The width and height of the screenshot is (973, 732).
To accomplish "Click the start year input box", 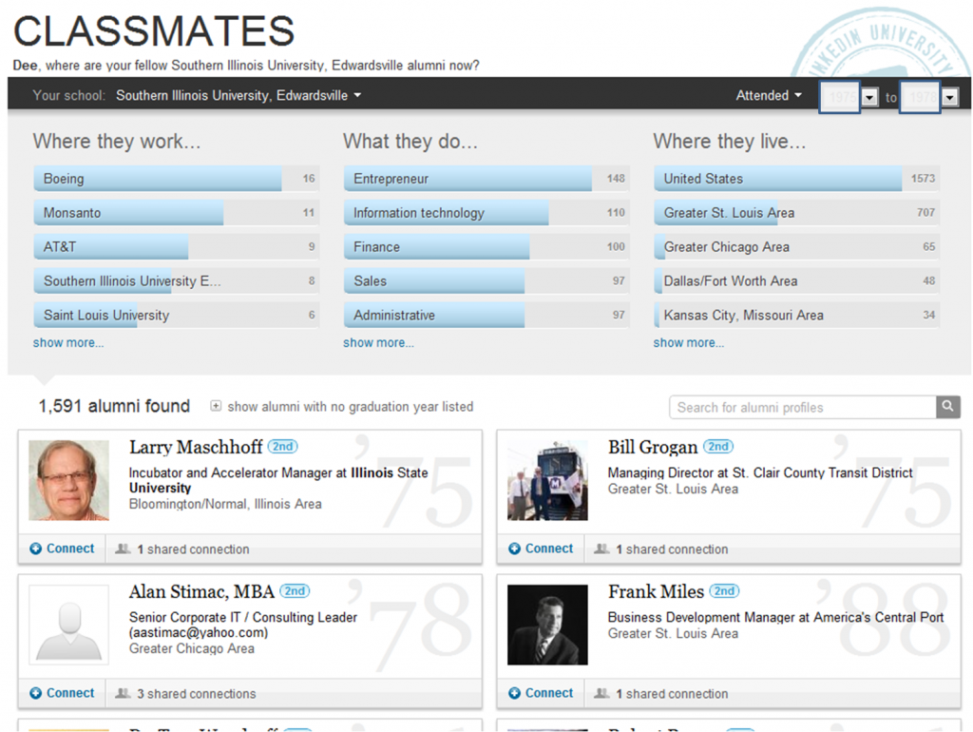I will point(840,97).
